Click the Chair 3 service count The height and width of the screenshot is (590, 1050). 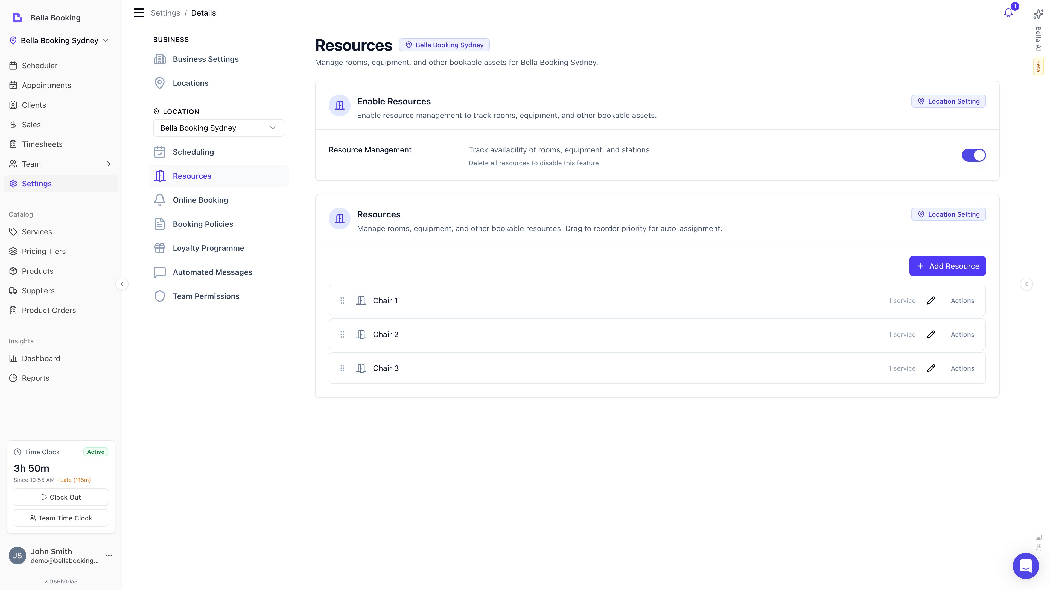[x=902, y=368]
